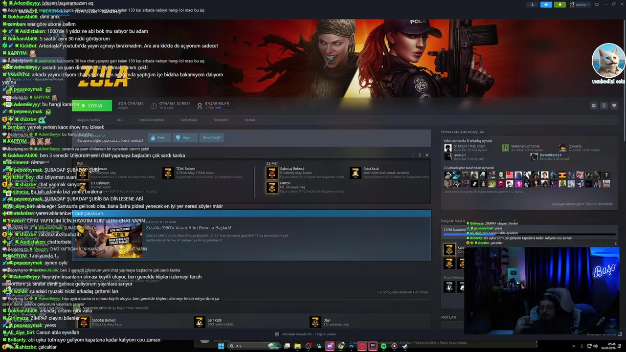
Task: Open the Tartışmalar tab
Action: tap(189, 120)
